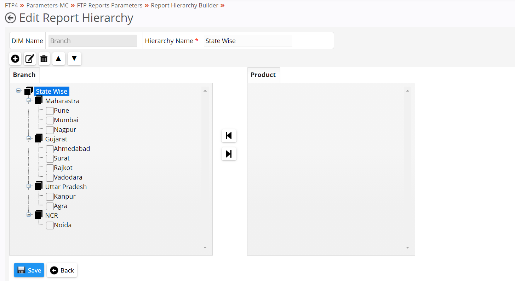This screenshot has height=281, width=515.
Task: Click the Kanpur text label
Action: (65, 197)
